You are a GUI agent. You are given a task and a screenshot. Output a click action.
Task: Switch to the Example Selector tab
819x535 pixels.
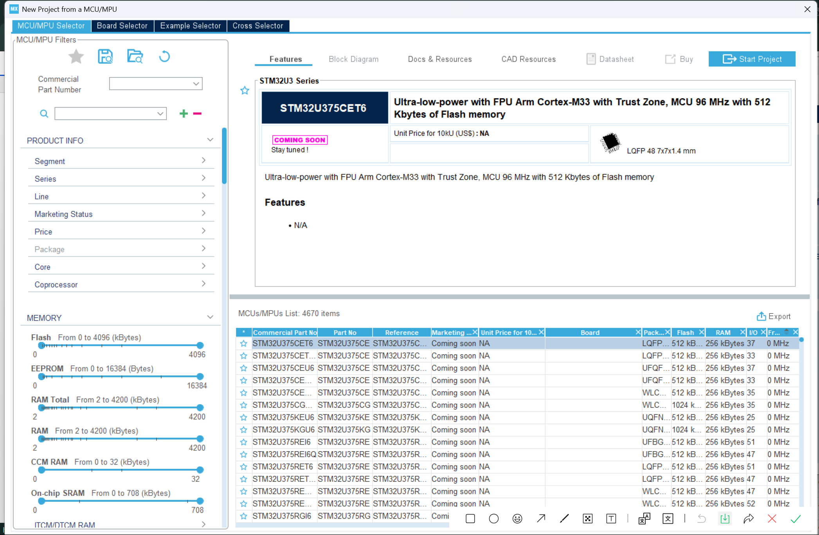point(191,26)
